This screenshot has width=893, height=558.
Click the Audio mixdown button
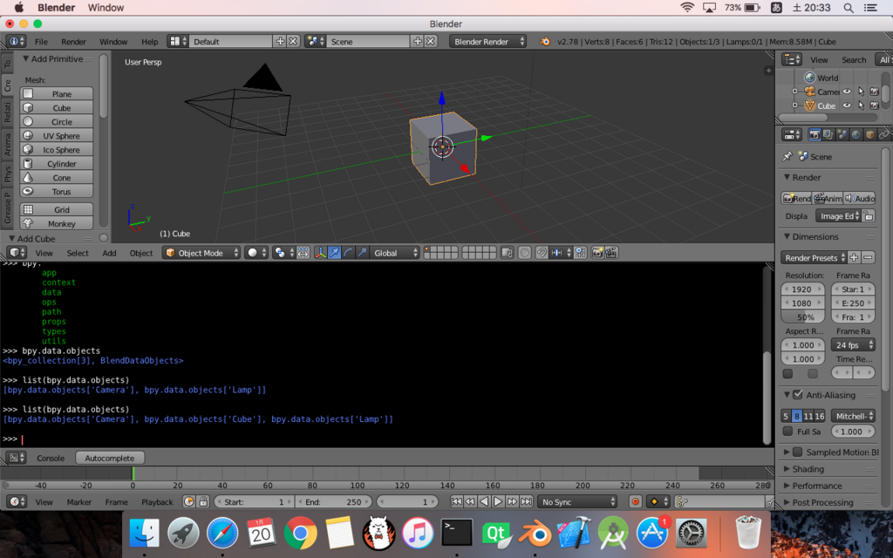coord(859,198)
